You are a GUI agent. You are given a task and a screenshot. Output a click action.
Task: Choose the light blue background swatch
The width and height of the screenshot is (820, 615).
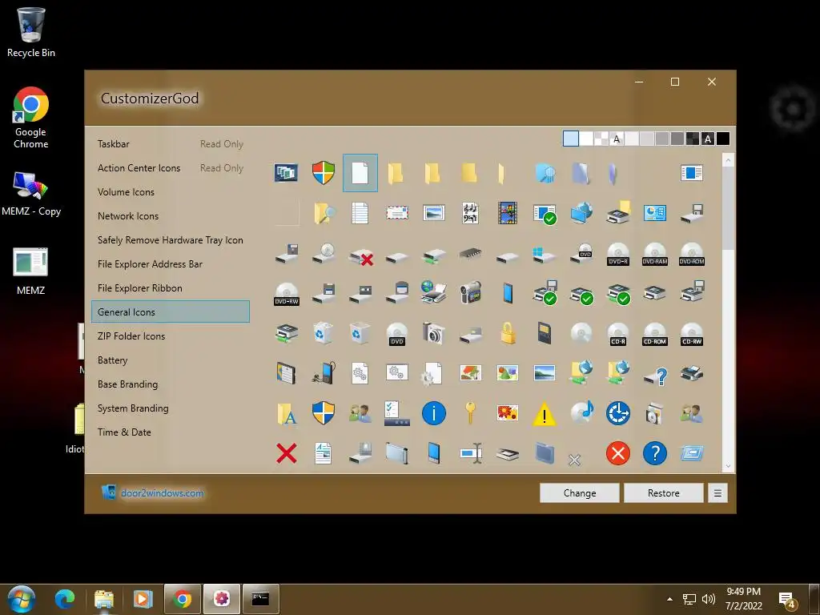[571, 139]
